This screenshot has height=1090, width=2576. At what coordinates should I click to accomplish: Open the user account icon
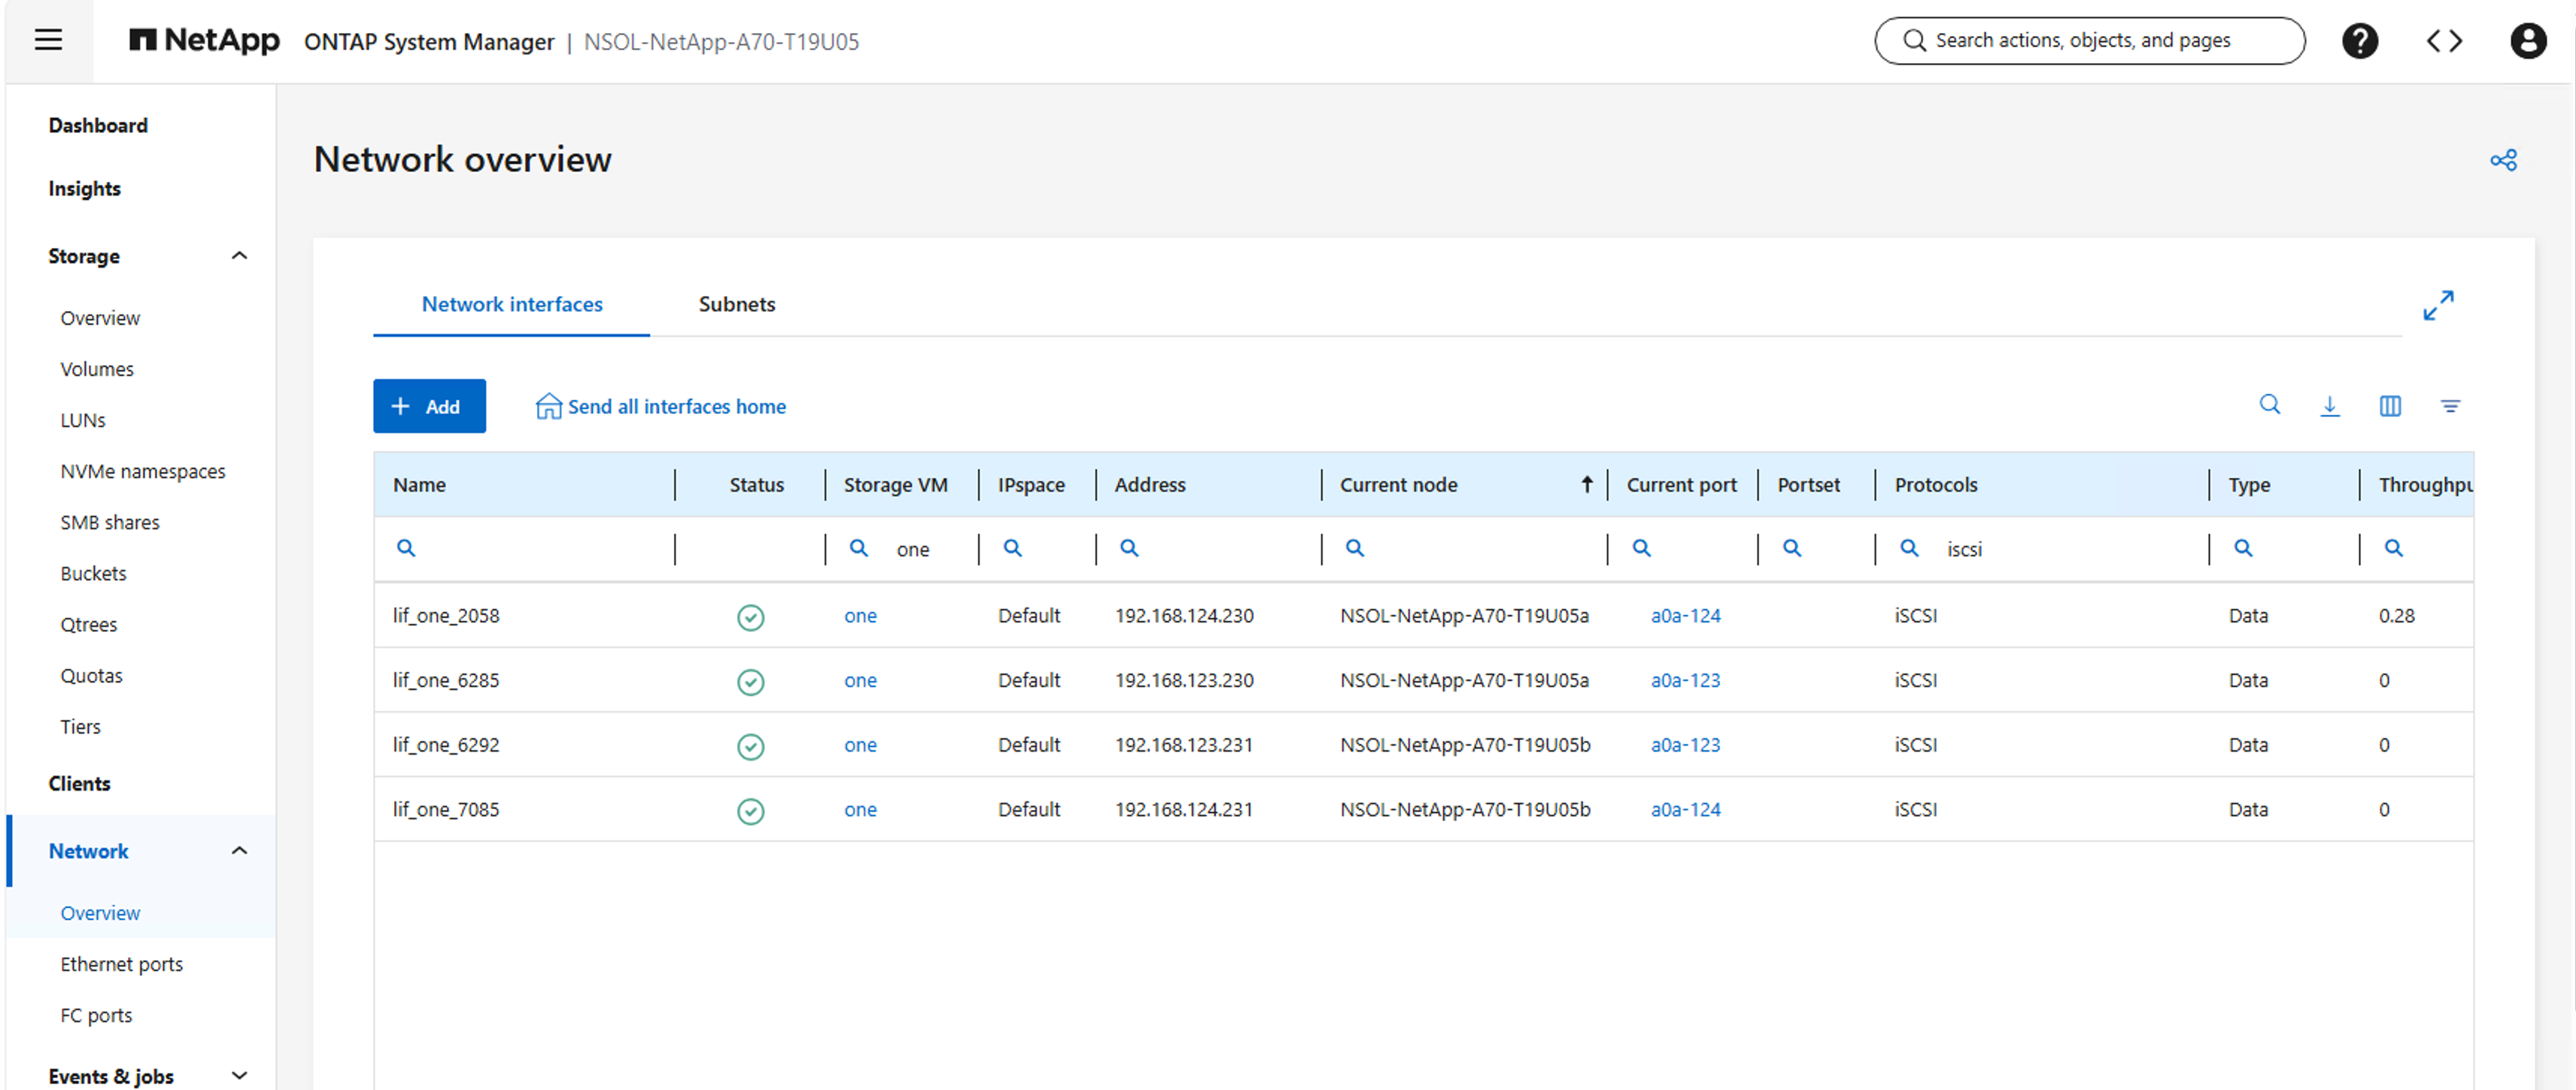click(2528, 41)
